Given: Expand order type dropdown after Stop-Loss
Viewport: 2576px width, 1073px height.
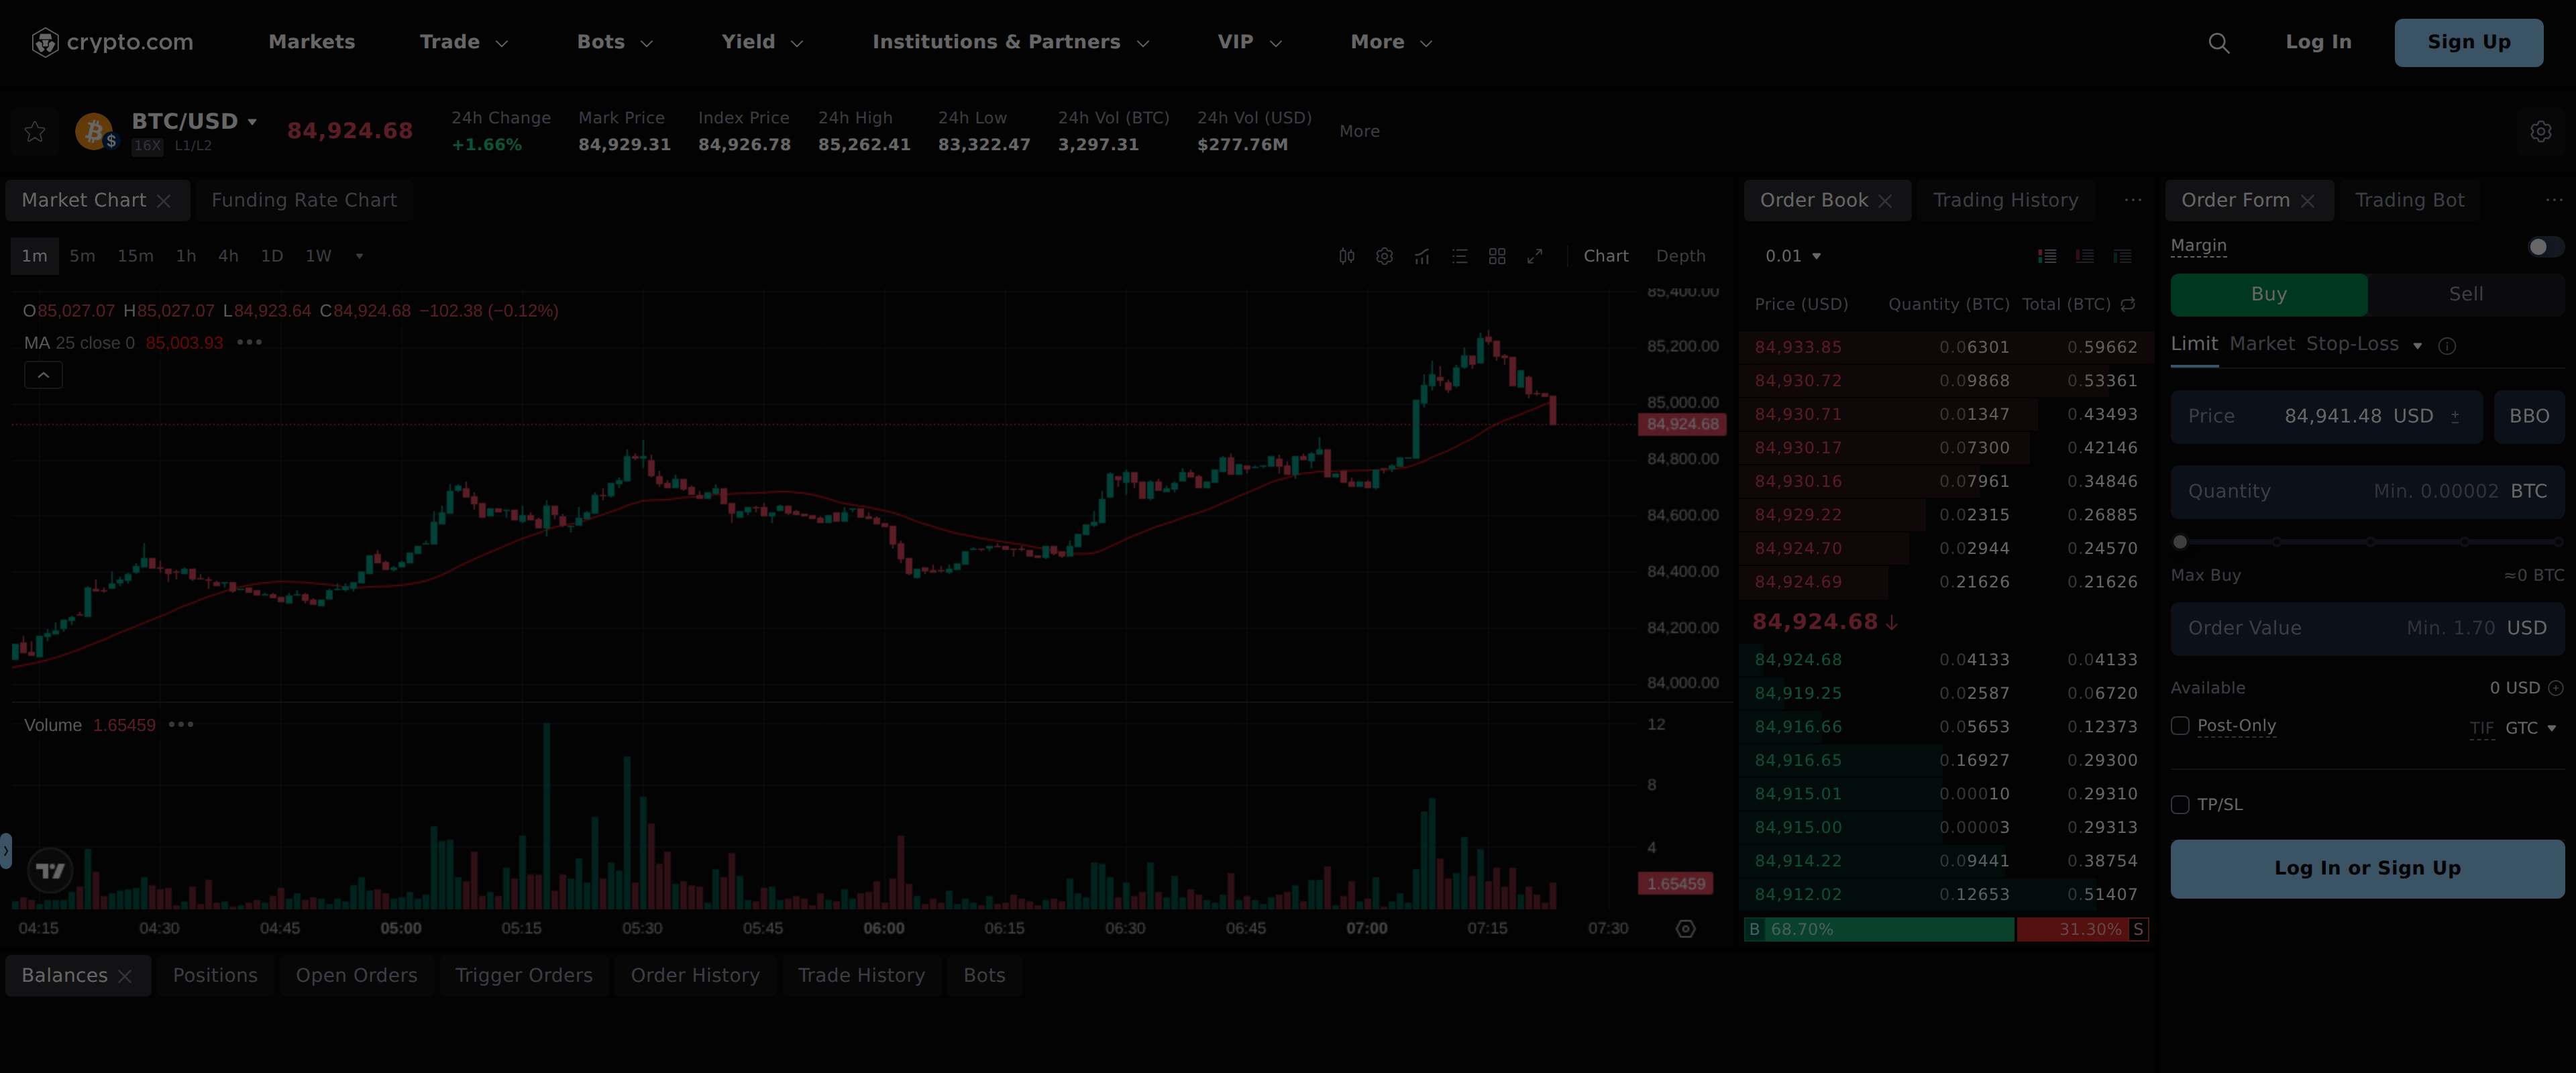Looking at the screenshot, I should [2417, 346].
